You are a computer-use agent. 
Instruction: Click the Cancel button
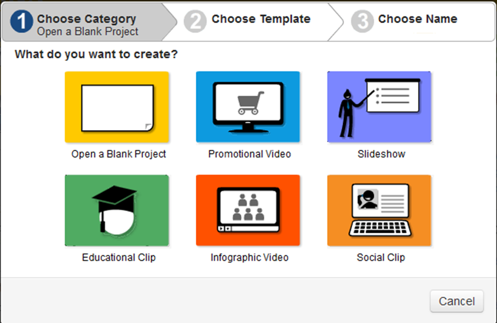tap(456, 301)
